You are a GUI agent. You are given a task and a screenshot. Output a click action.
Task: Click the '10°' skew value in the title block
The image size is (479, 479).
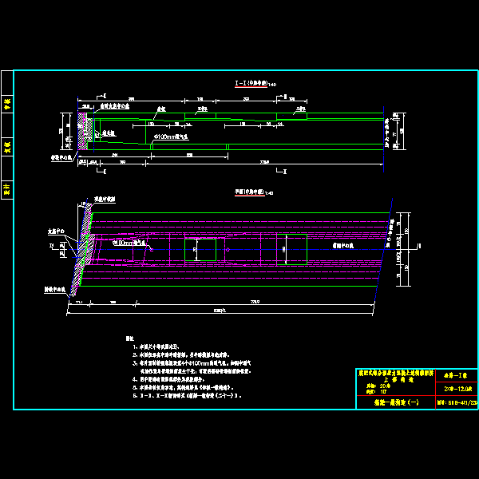pos(383,391)
